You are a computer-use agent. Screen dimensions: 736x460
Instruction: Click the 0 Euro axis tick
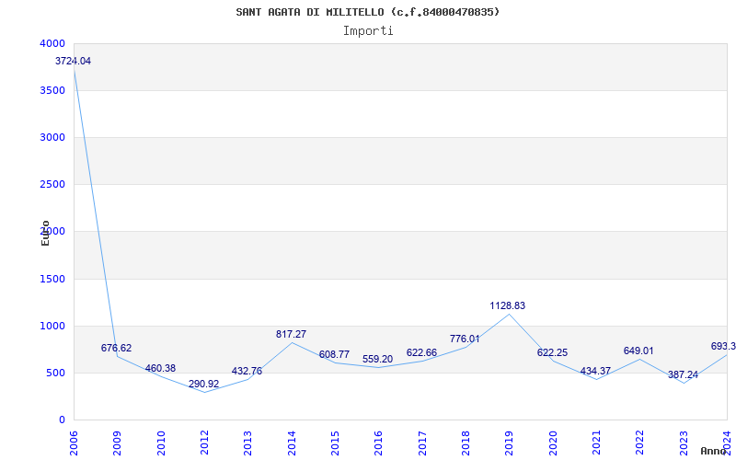pos(62,420)
